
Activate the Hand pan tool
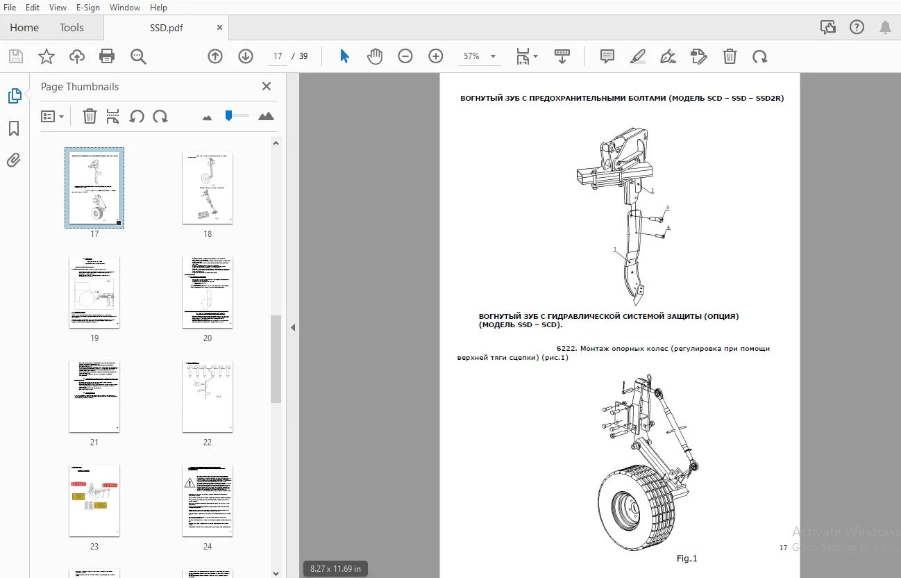click(375, 56)
